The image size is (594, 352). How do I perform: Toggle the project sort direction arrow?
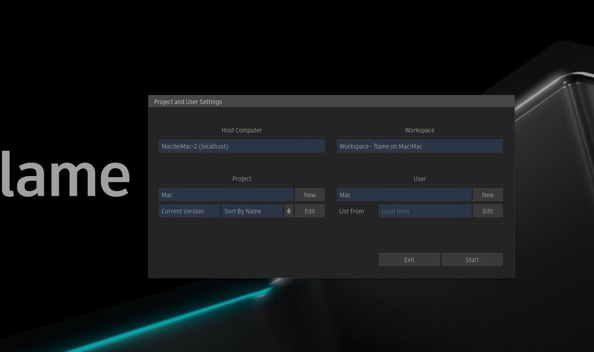point(288,210)
